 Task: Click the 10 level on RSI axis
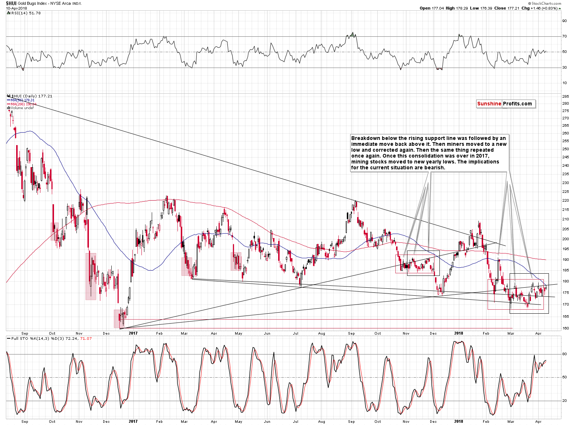[564, 83]
